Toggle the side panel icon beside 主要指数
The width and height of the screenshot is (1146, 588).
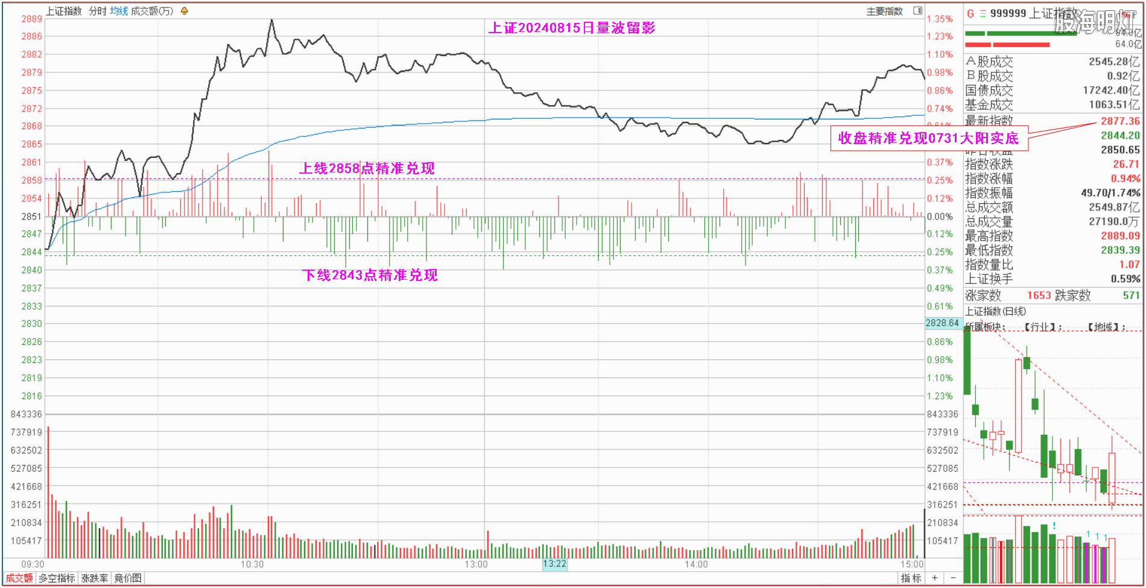[917, 11]
